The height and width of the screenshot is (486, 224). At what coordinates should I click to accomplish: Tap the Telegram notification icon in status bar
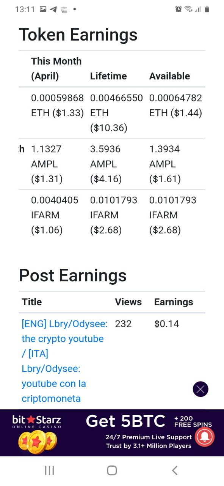53,9
